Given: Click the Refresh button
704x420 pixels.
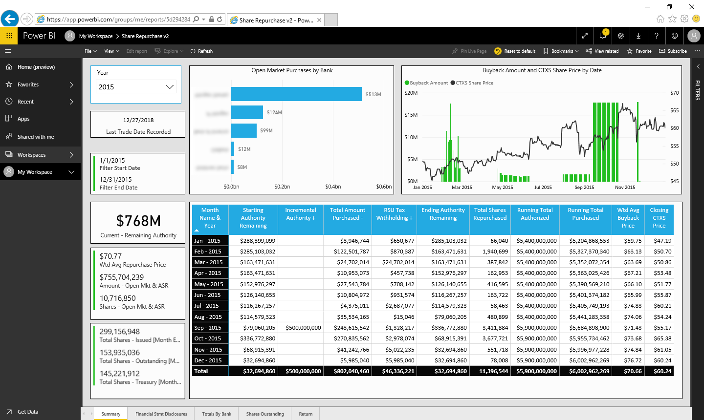Looking at the screenshot, I should click(201, 51).
